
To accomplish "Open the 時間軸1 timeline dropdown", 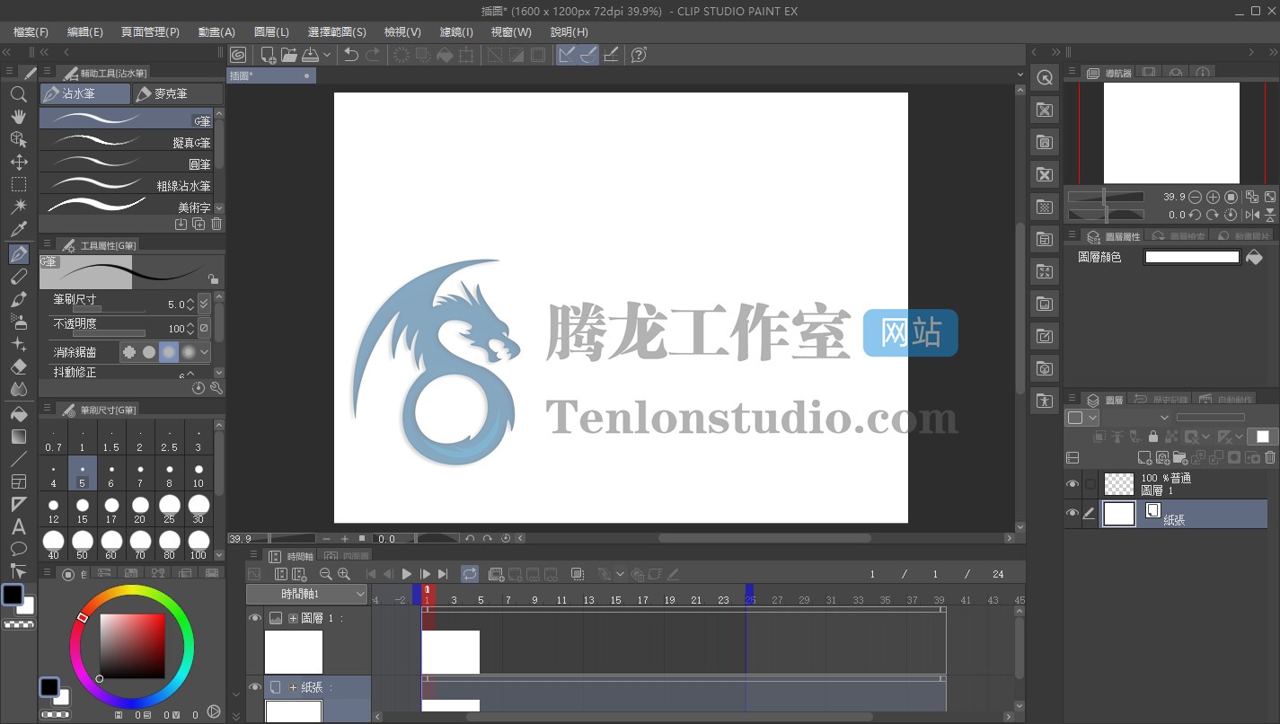I will point(307,594).
